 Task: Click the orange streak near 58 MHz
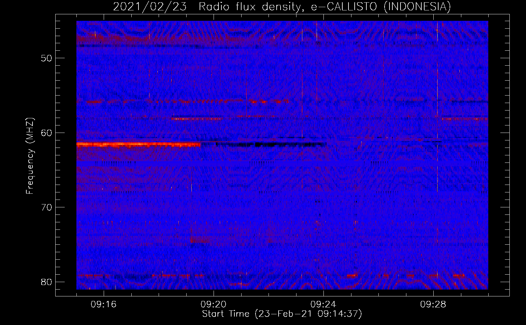[197, 119]
